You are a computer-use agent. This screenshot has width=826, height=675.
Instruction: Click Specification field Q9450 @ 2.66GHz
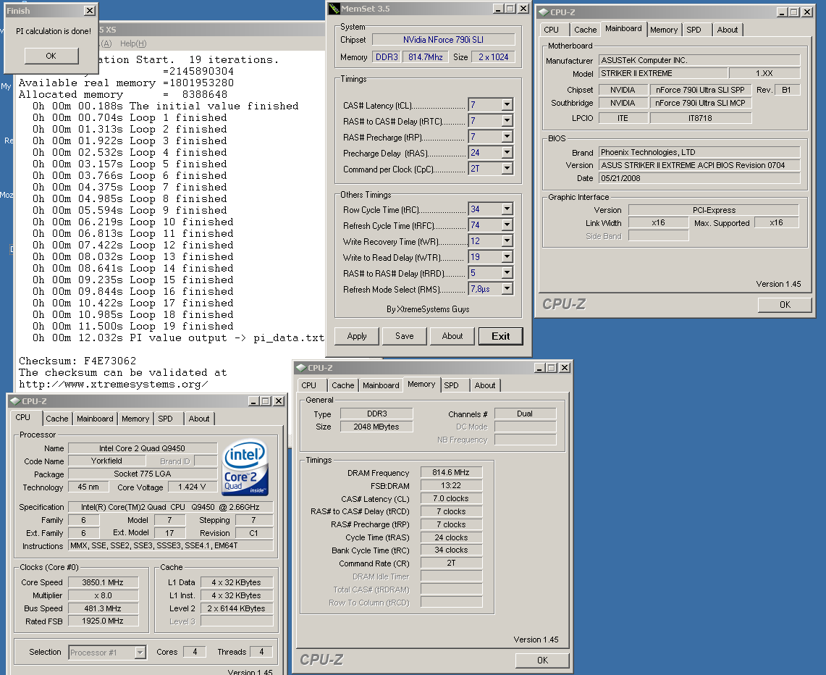(x=171, y=507)
